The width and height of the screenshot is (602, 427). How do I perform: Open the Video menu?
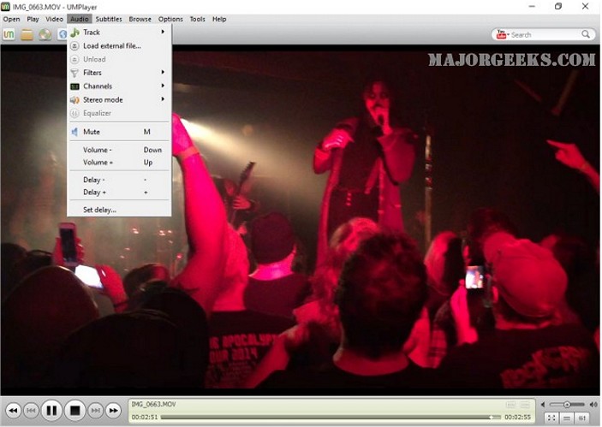[54, 19]
